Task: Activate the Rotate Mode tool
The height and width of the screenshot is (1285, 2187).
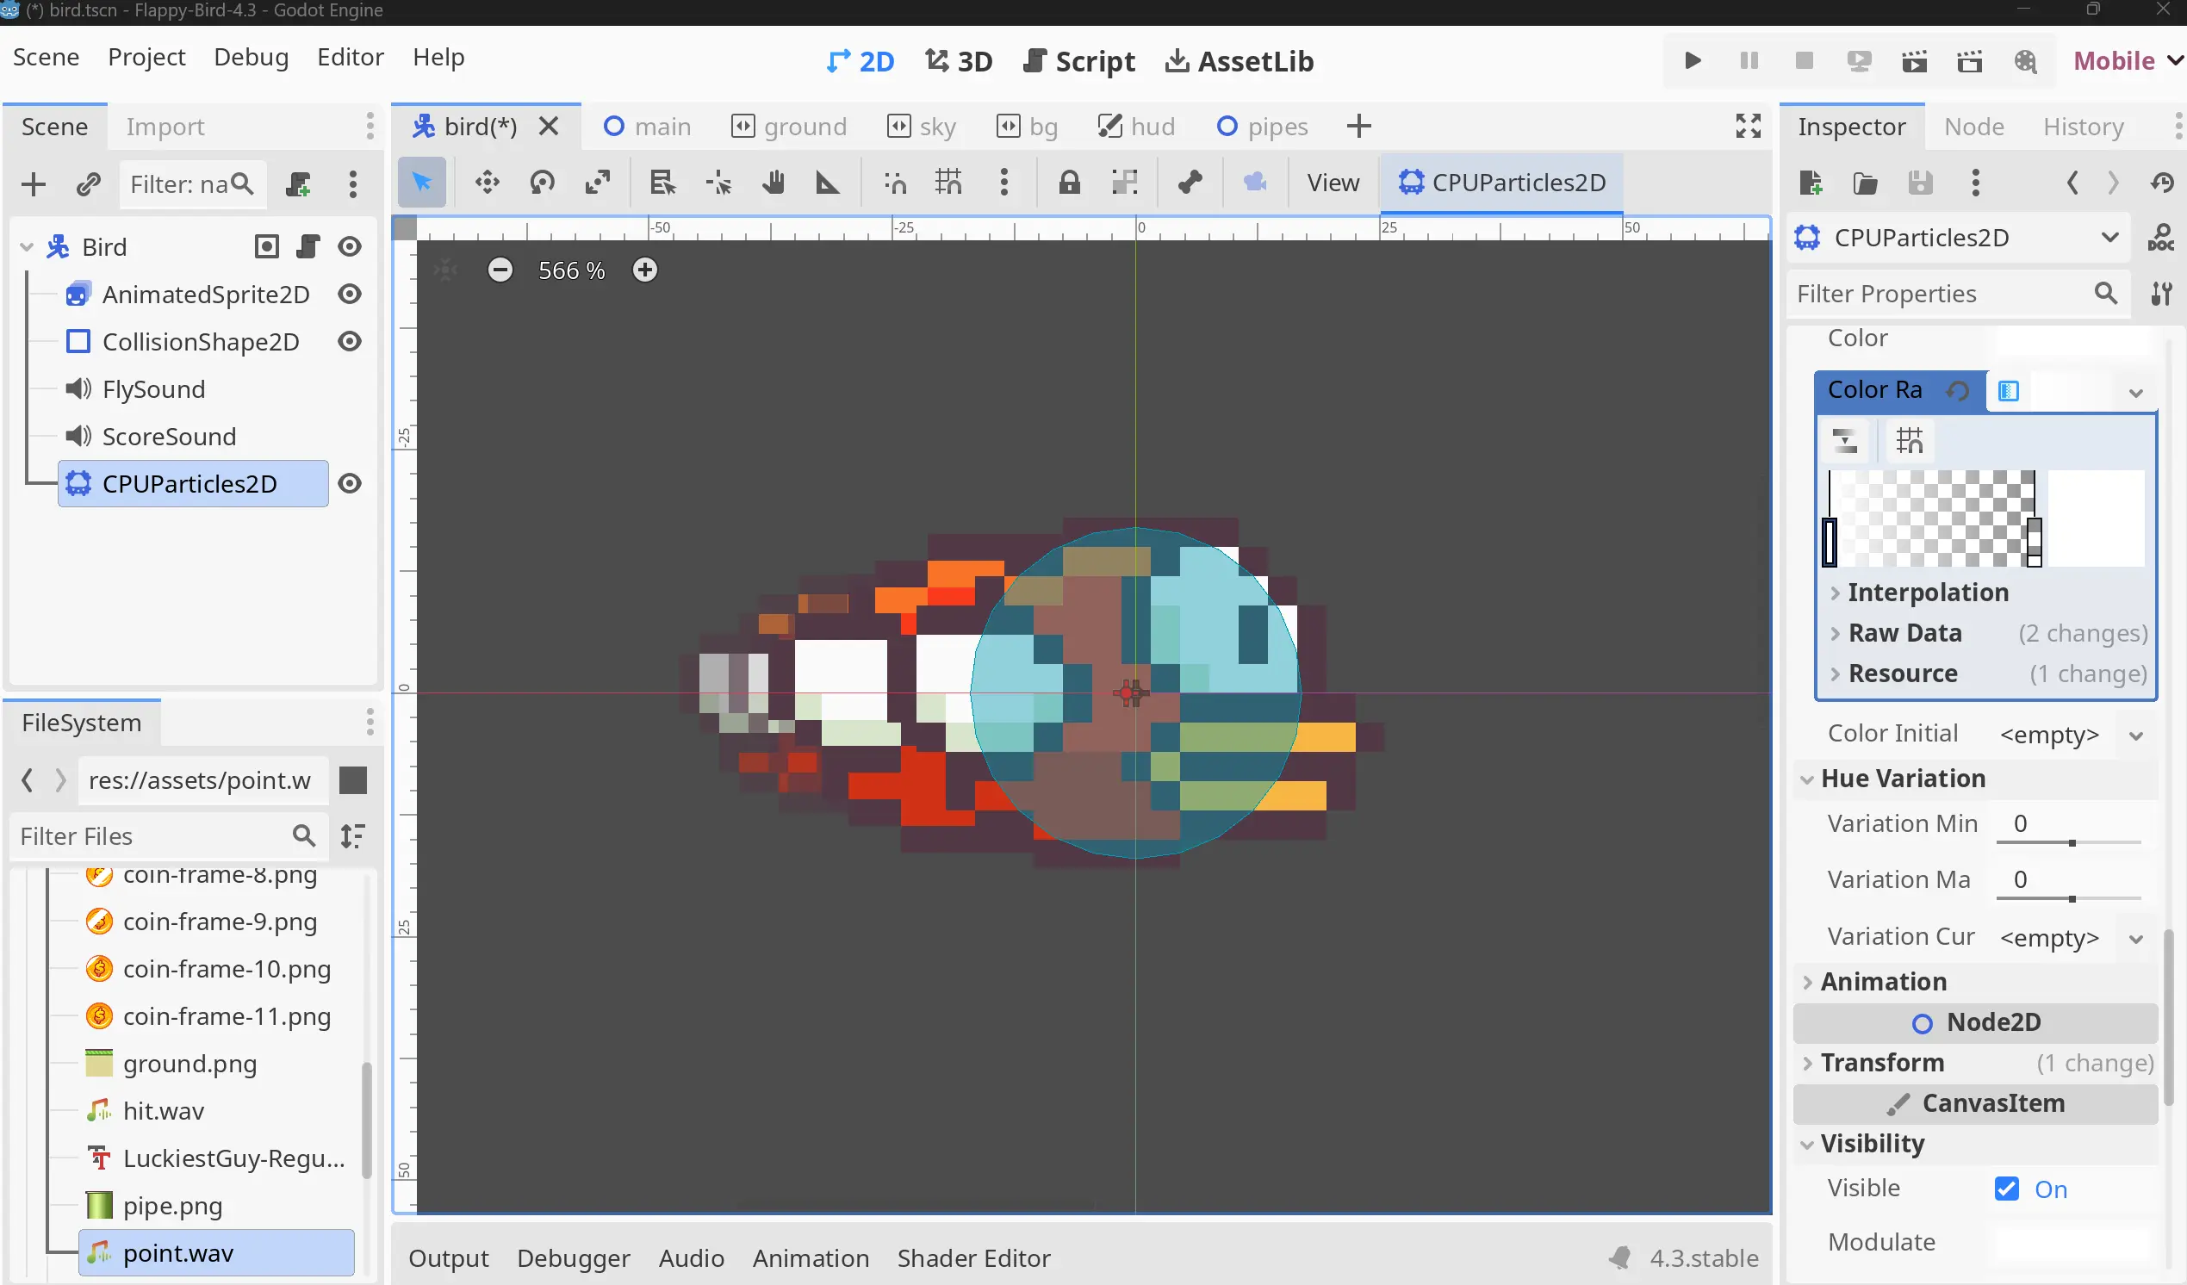Action: (x=543, y=183)
